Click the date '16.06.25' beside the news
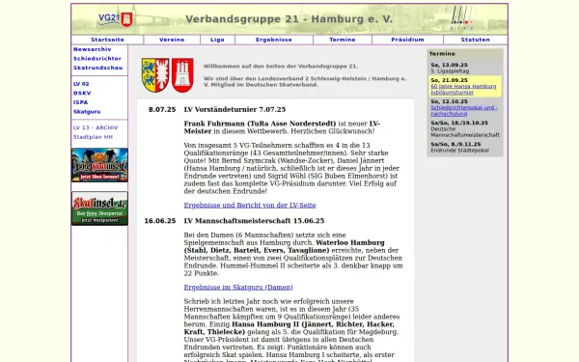Viewport: 579px width, 362px height. [160, 221]
